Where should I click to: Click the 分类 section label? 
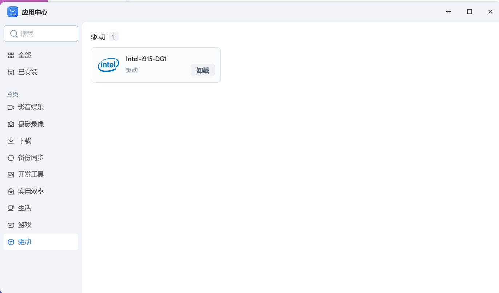click(x=13, y=94)
